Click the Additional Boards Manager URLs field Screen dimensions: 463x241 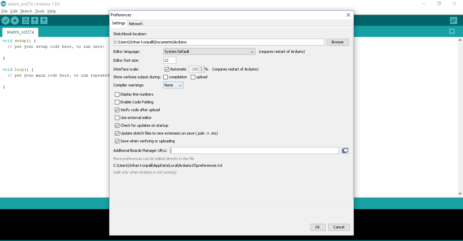click(x=254, y=150)
